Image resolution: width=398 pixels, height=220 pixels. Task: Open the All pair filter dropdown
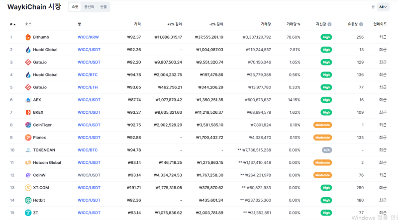pyautogui.click(x=383, y=7)
